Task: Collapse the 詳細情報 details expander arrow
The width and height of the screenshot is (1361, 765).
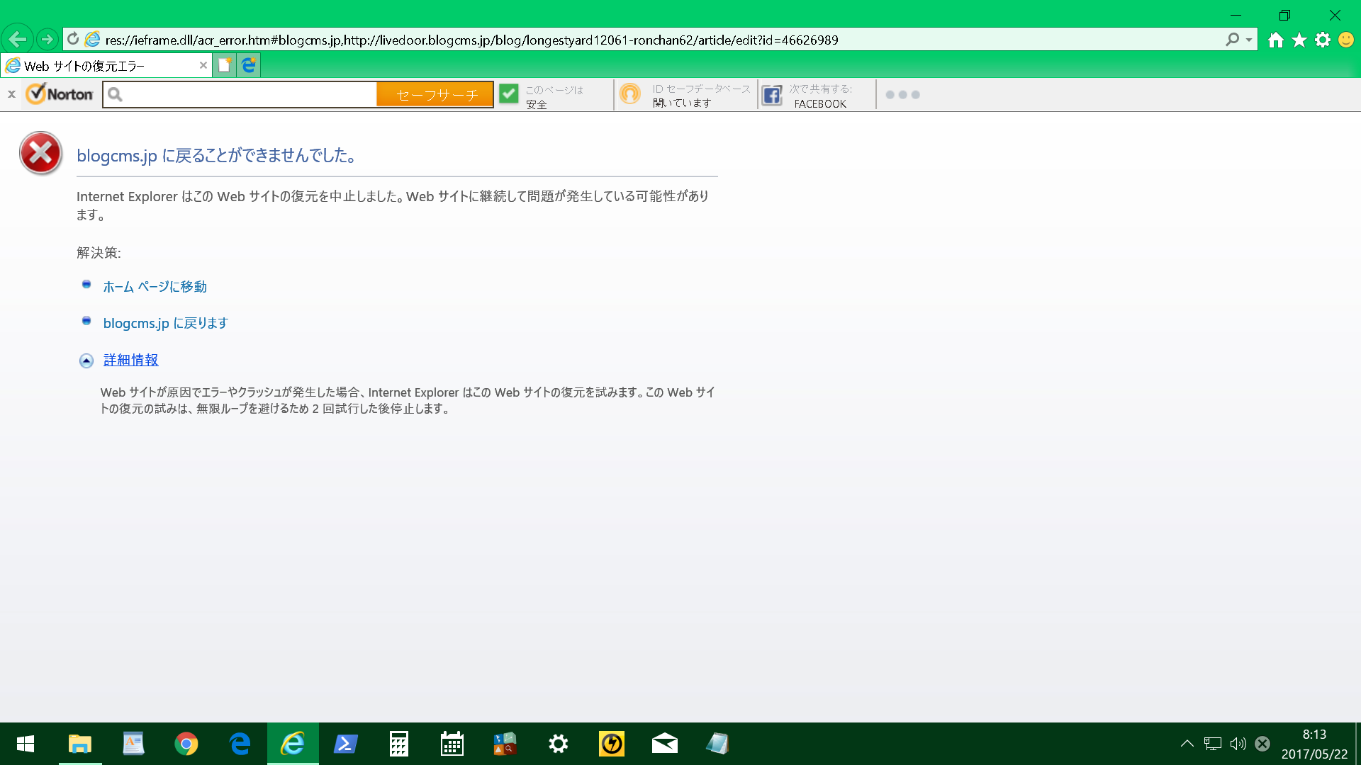Action: 86,361
